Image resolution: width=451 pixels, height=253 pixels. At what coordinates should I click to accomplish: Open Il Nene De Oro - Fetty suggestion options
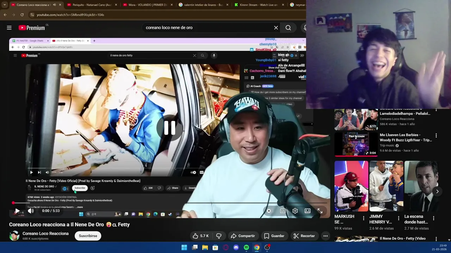[x=436, y=239]
